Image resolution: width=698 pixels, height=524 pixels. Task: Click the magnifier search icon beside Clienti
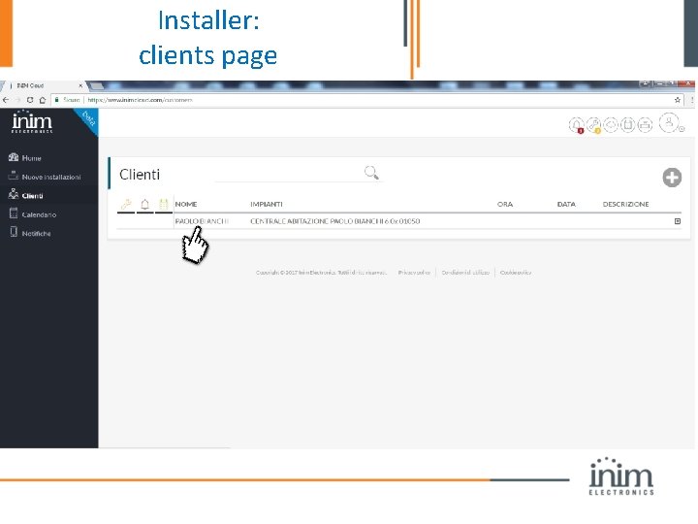coord(371,173)
